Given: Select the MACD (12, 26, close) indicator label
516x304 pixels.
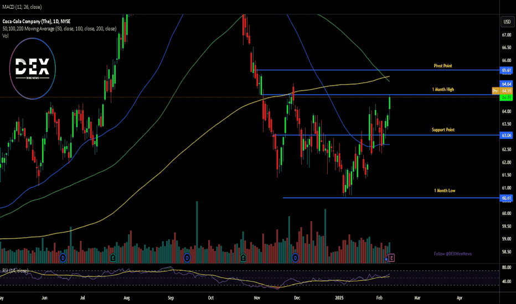Looking at the screenshot, I should [22, 7].
